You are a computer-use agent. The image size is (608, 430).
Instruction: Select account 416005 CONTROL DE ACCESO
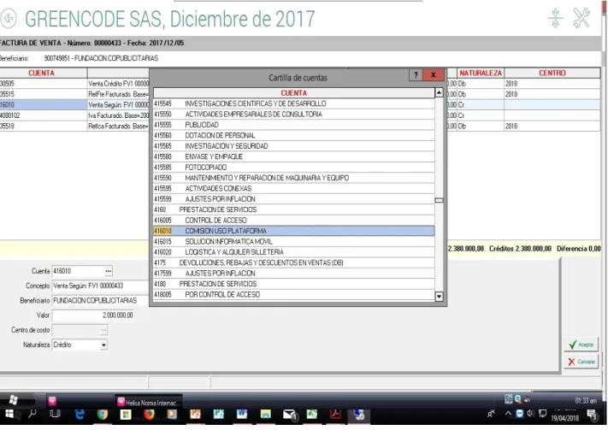[294, 221]
